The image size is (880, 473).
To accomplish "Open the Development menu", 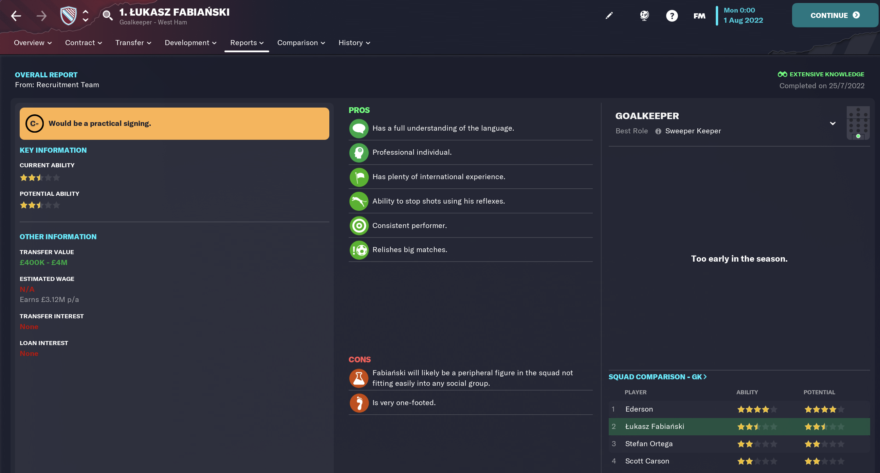I will (190, 43).
